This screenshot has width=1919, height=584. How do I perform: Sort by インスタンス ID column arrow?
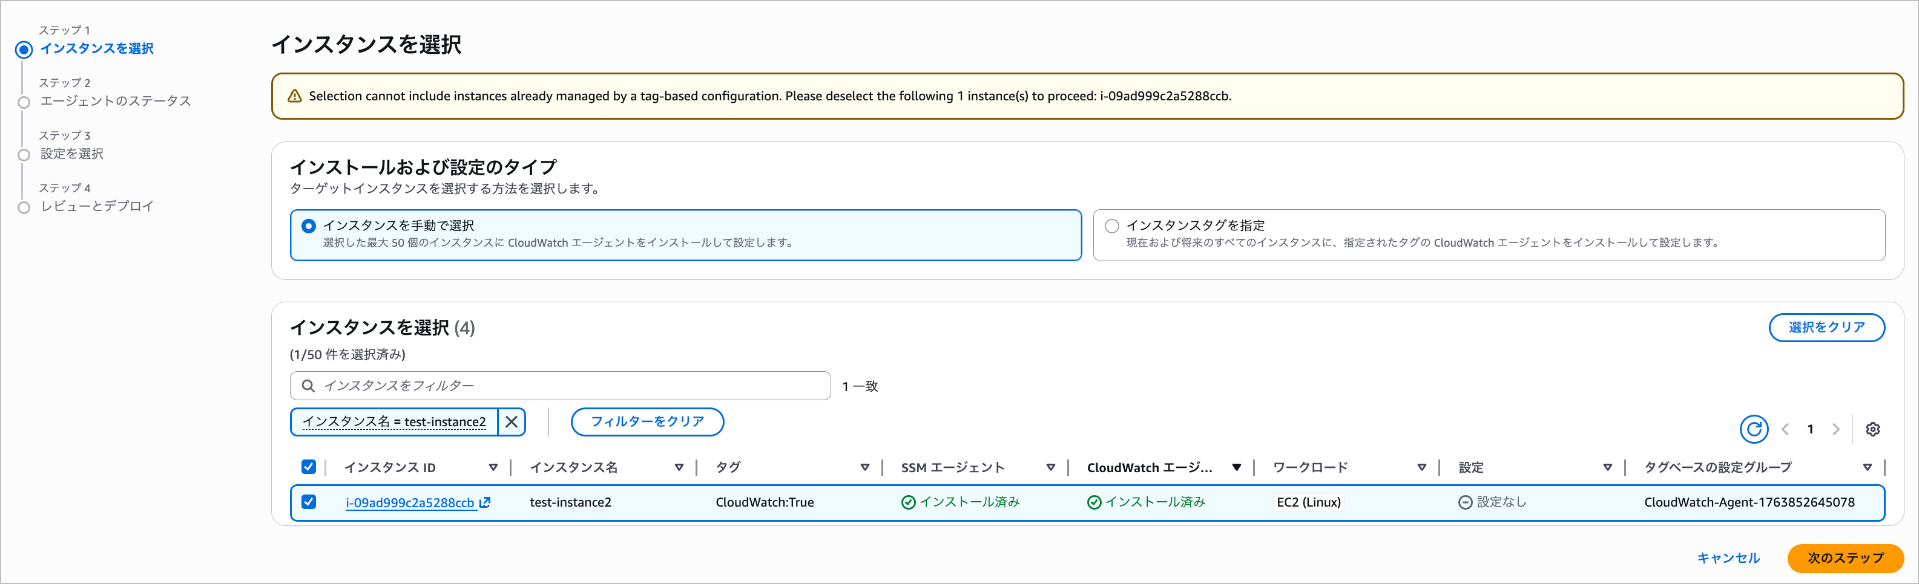[x=492, y=467]
